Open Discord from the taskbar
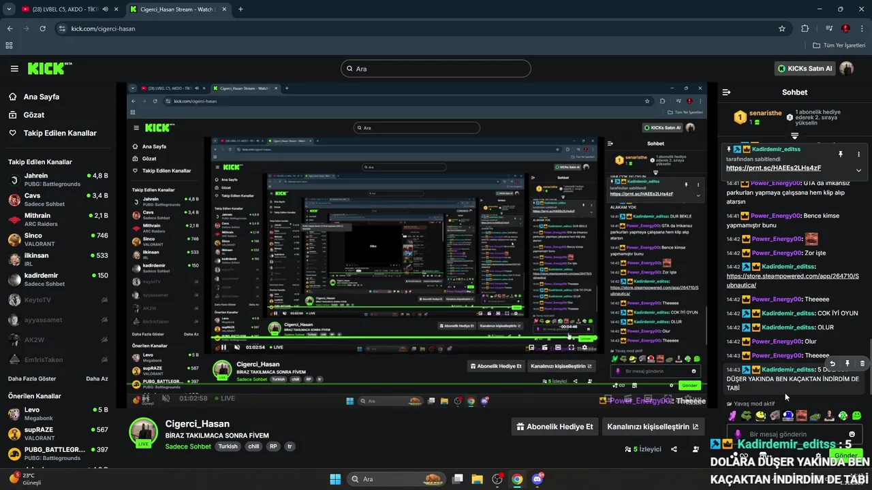 [x=538, y=479]
